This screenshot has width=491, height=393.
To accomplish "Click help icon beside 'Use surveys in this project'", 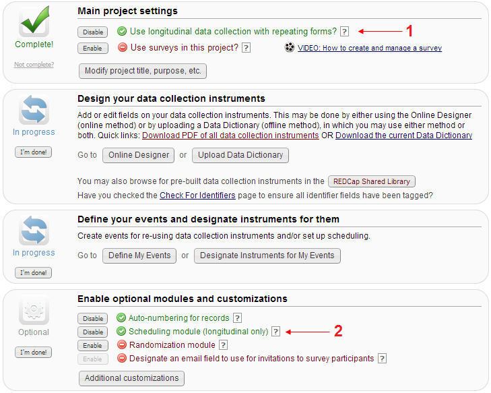I will (246, 48).
